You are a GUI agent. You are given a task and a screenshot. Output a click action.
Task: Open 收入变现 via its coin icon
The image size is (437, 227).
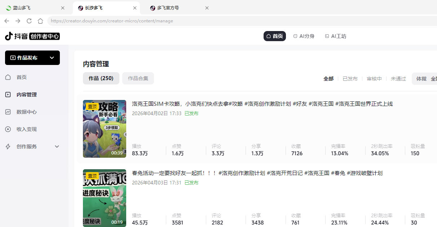[x=8, y=129]
